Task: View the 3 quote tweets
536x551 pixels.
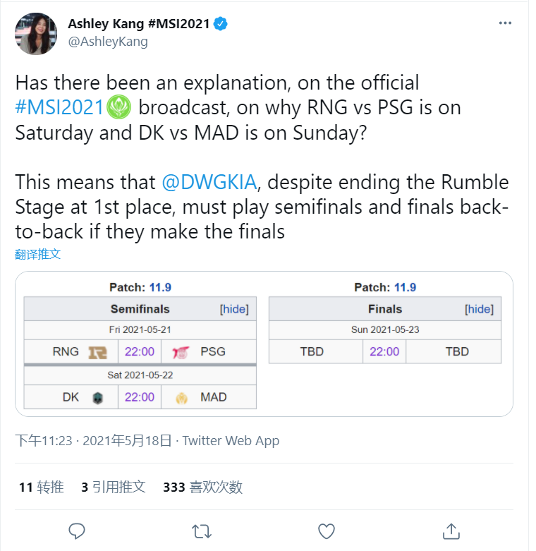Action: (113, 487)
